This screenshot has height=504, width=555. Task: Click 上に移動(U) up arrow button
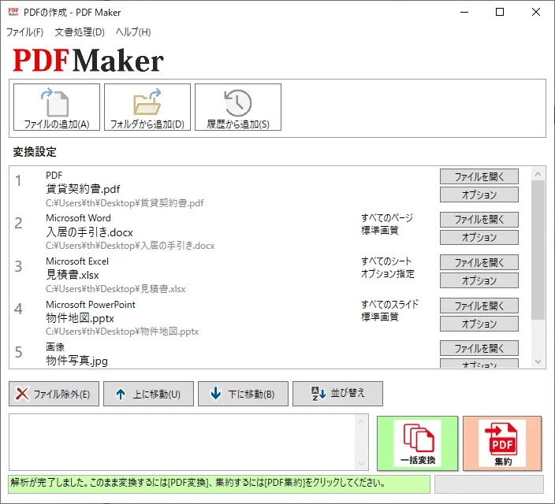(148, 394)
